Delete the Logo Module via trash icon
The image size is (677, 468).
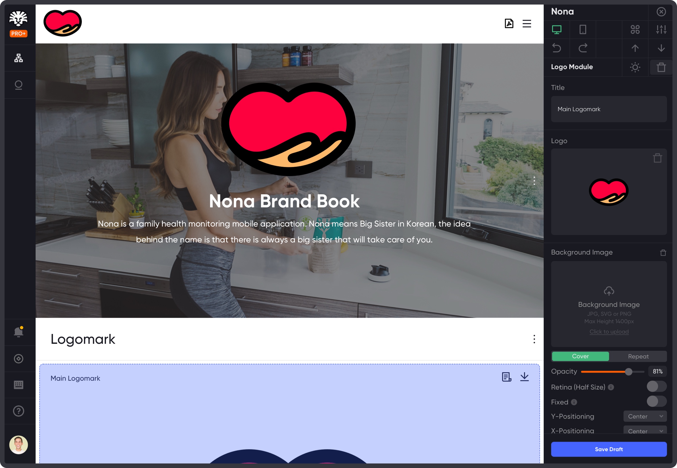coord(661,67)
